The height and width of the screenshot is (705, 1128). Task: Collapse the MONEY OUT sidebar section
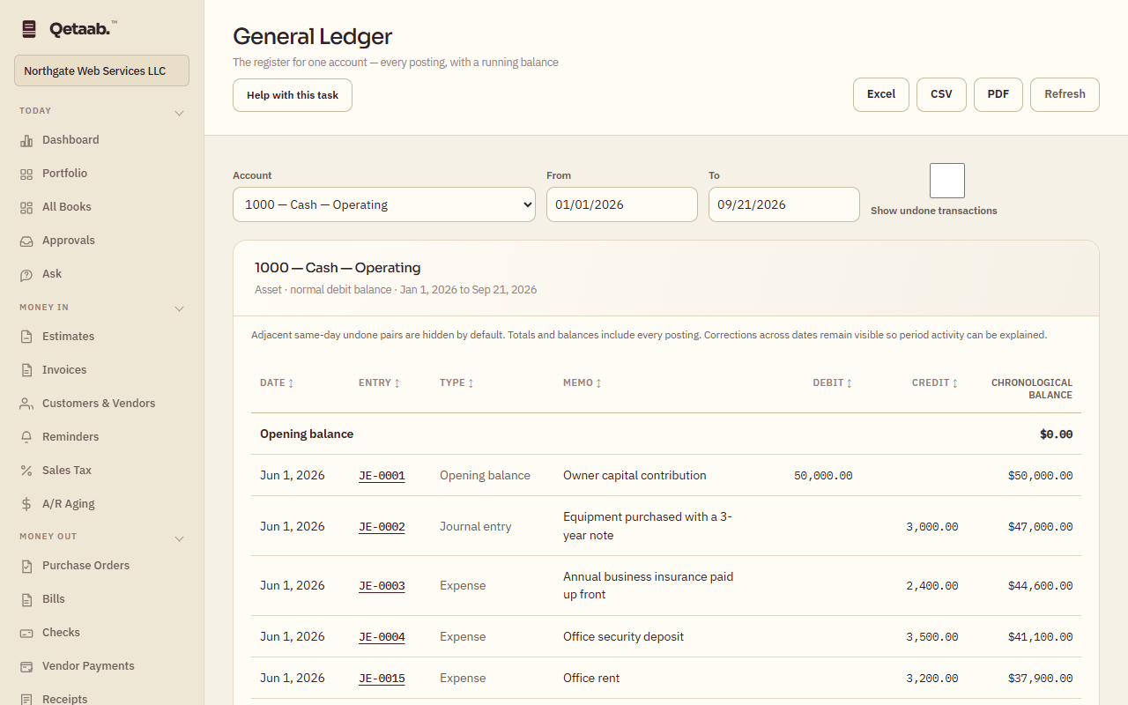tap(179, 538)
